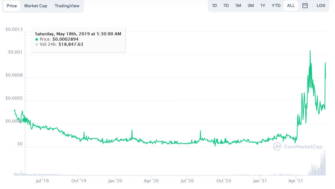Switch to the Market Cap tab
The image size is (335, 189).
pos(36,6)
